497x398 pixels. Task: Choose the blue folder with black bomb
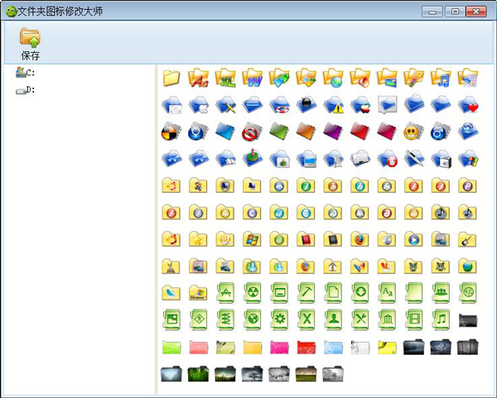point(306,104)
